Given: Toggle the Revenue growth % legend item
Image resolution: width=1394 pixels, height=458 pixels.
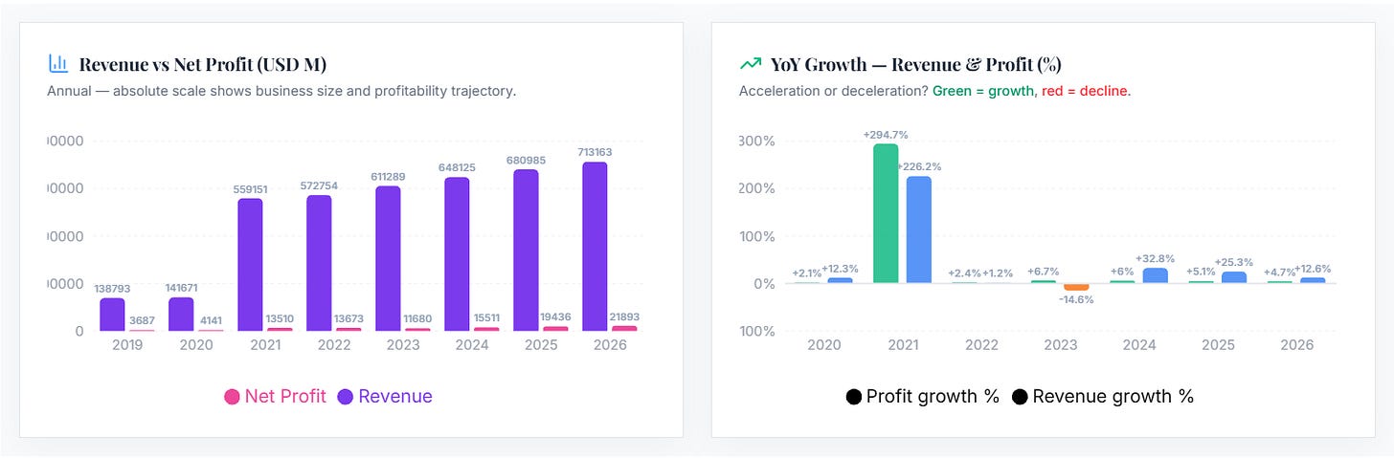Looking at the screenshot, I should [1103, 396].
